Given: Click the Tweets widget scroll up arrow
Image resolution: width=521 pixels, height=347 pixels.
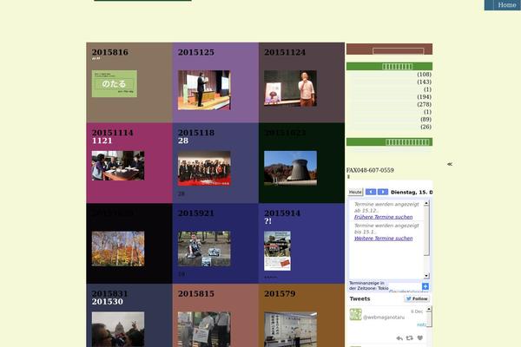Looking at the screenshot, I should (x=429, y=309).
